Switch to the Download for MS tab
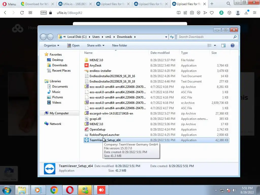Viewport: 260px width, 195px height. [x=37, y=4]
